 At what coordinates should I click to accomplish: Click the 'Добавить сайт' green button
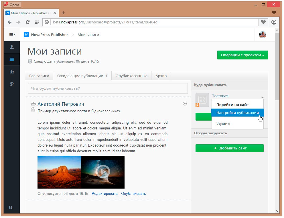click(230, 148)
